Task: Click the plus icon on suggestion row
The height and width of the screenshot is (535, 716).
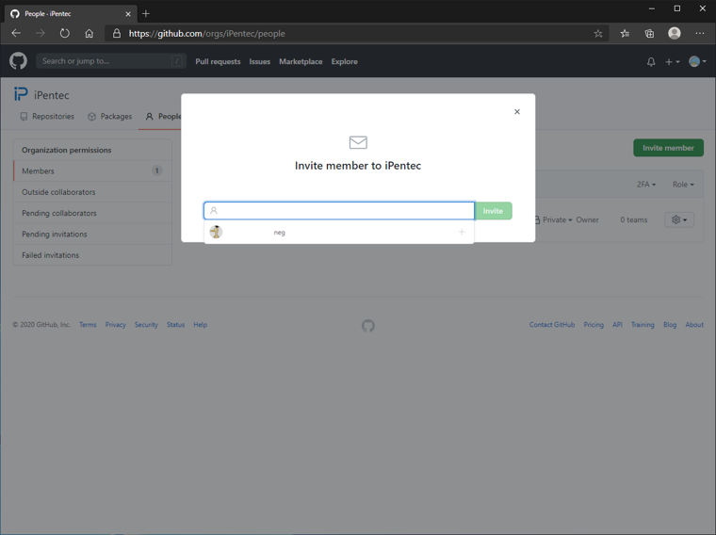Action: [462, 233]
